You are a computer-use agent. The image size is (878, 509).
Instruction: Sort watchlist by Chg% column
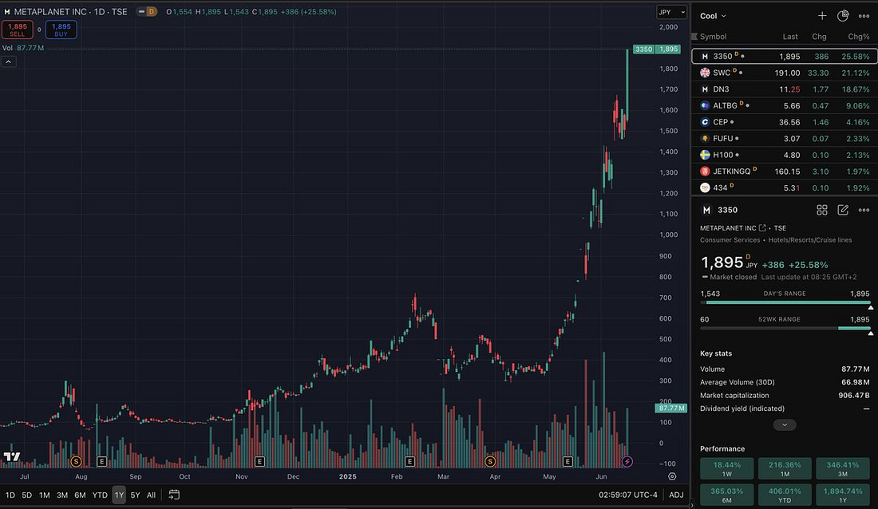click(x=858, y=37)
